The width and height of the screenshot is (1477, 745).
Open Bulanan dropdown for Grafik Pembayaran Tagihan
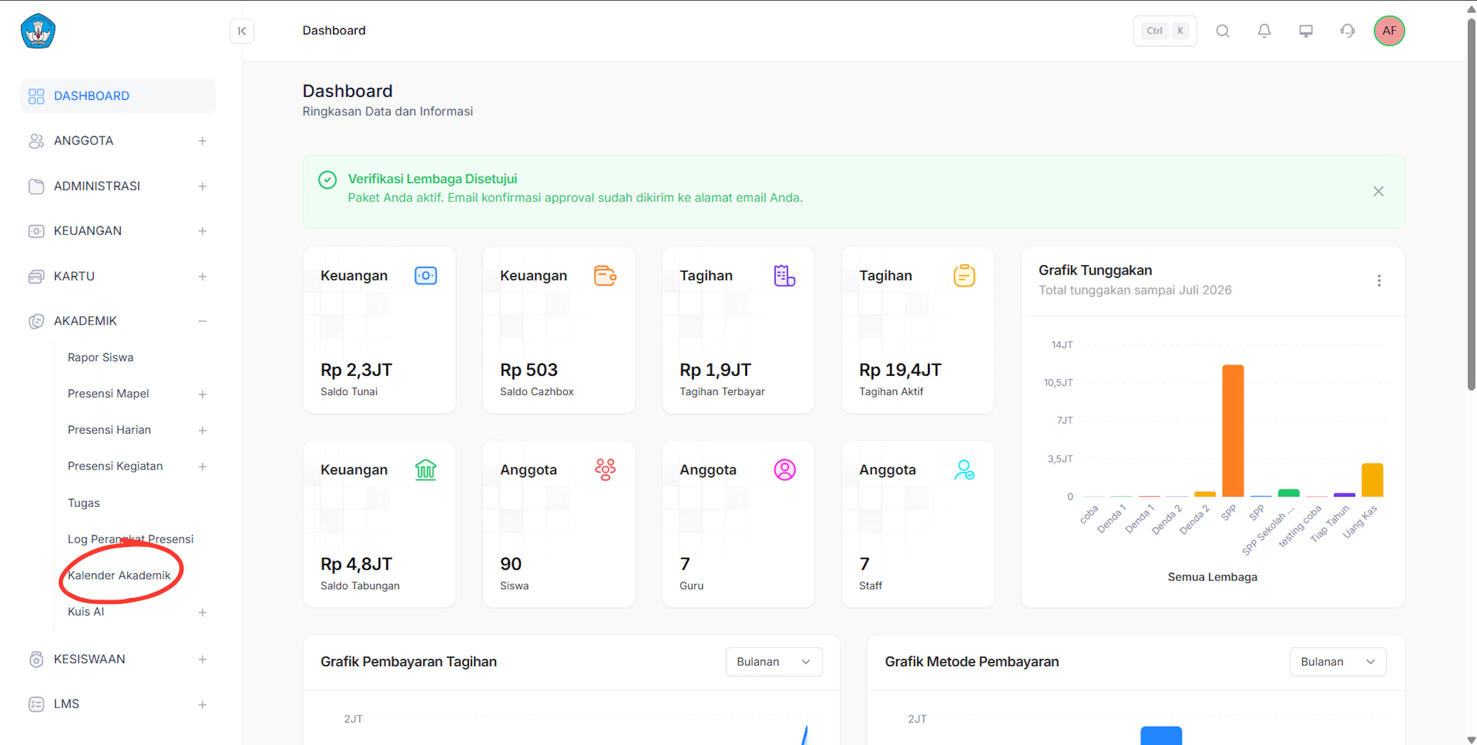[x=774, y=661]
